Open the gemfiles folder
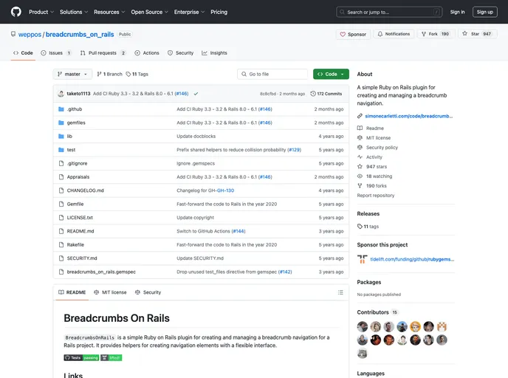Image resolution: width=508 pixels, height=378 pixels. point(76,123)
